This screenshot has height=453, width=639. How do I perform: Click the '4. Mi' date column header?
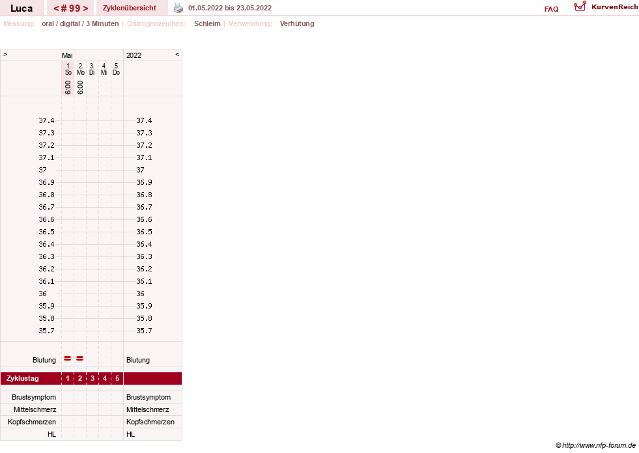coord(104,69)
